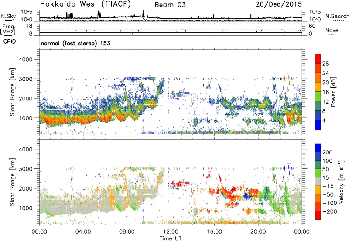Click the date '20/Dec/2015'
Viewport: 349px width, 241px height.
[x=279, y=4]
